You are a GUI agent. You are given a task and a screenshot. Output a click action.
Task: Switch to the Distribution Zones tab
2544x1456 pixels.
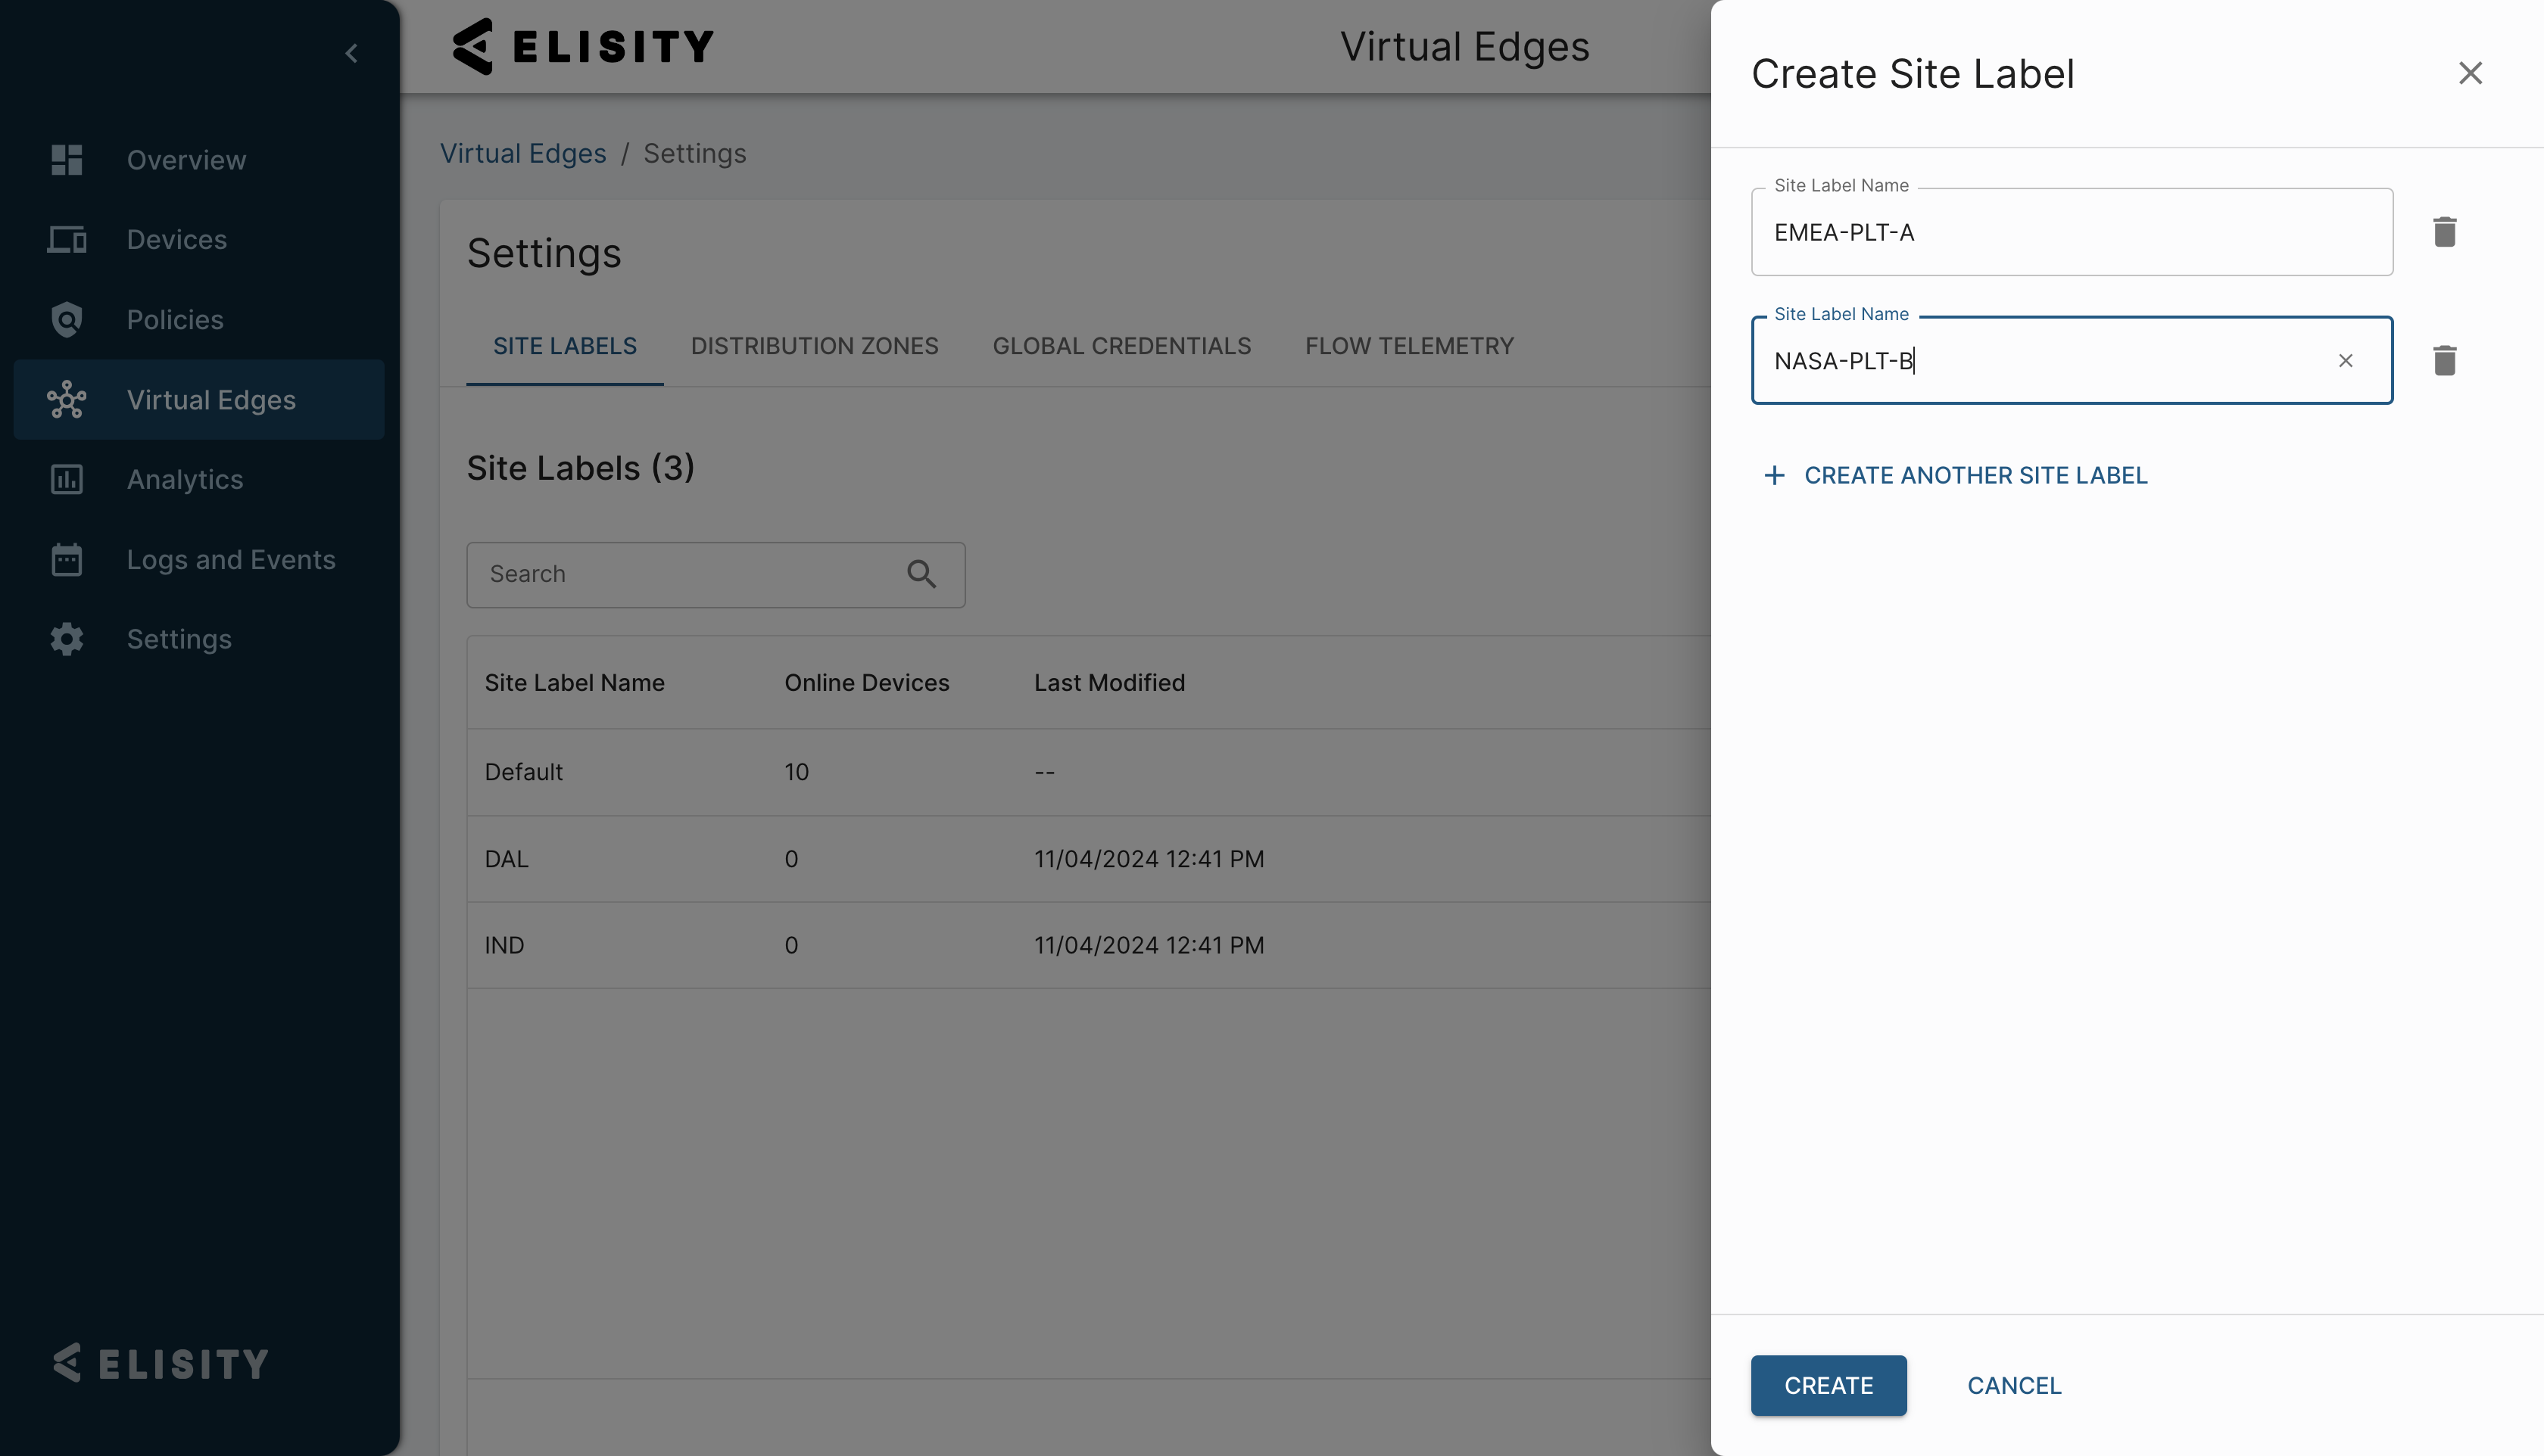coord(815,346)
